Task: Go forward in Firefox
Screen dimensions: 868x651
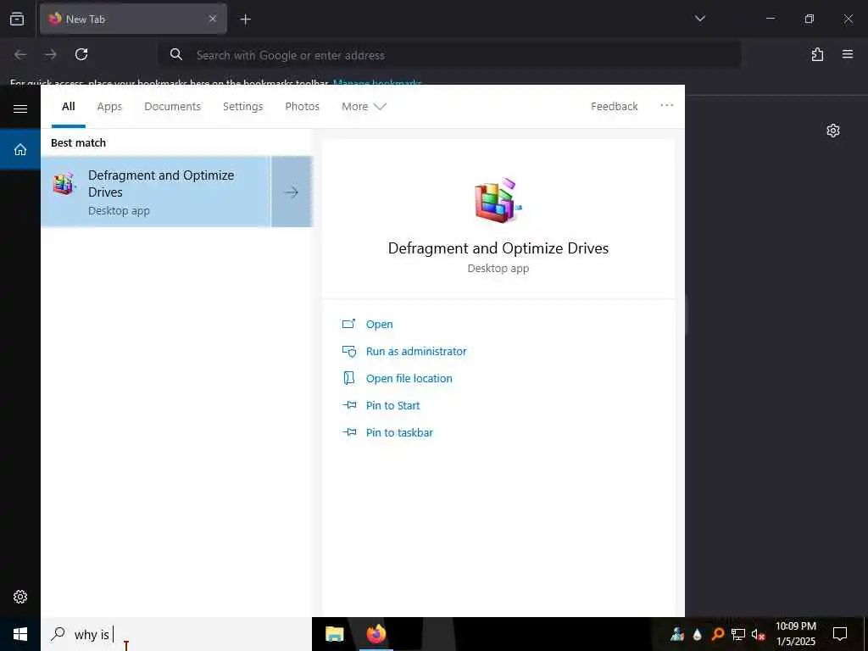Action: 50,54
